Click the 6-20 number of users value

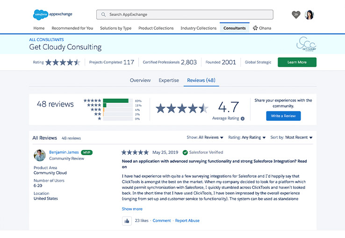pos(38,186)
